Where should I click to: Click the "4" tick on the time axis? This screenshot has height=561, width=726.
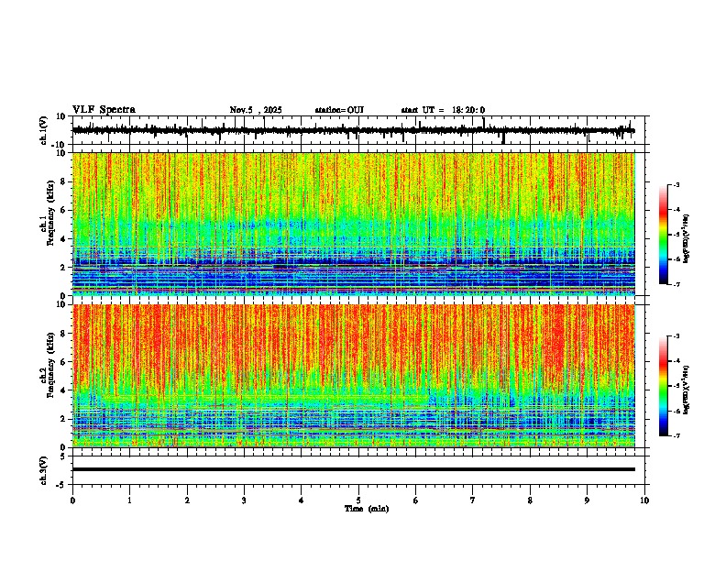(302, 500)
